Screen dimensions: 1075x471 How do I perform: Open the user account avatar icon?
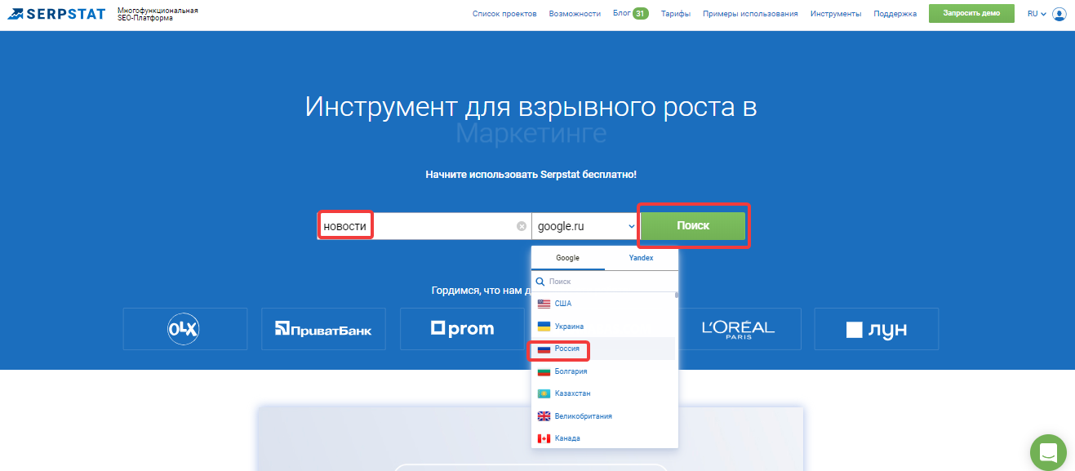pyautogui.click(x=1059, y=14)
